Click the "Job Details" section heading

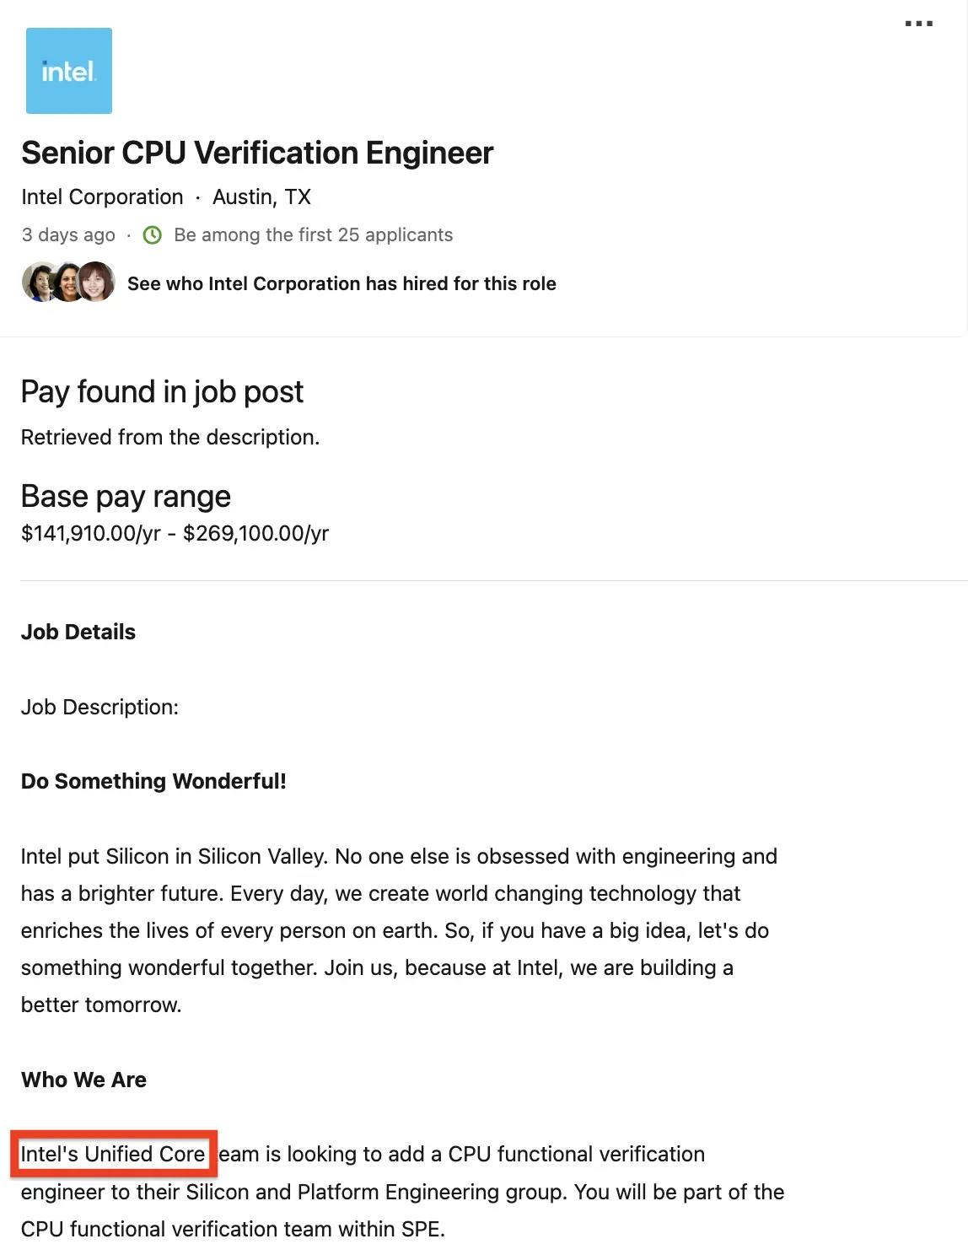(x=78, y=633)
